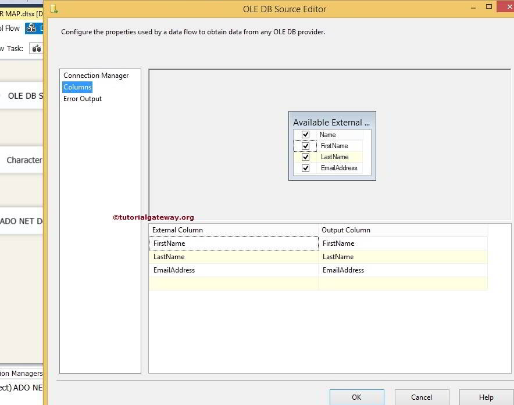Select the Columns page in the sidebar
Screen dimensions: 514x405
[x=77, y=87]
